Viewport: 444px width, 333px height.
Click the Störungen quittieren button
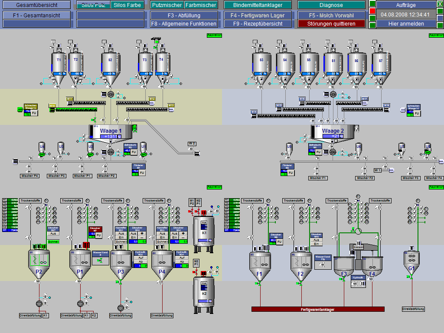(x=331, y=24)
